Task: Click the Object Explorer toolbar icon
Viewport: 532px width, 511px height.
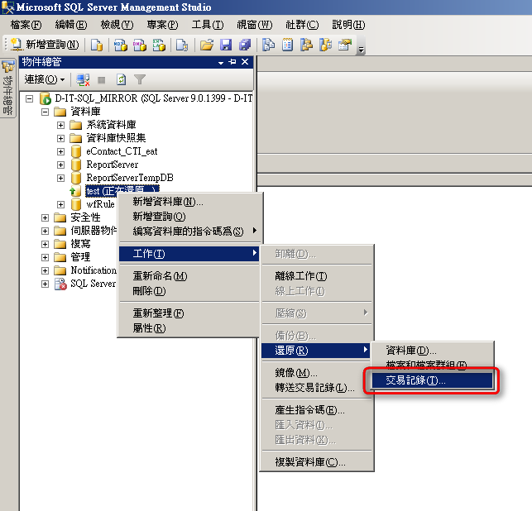Action: (306, 45)
